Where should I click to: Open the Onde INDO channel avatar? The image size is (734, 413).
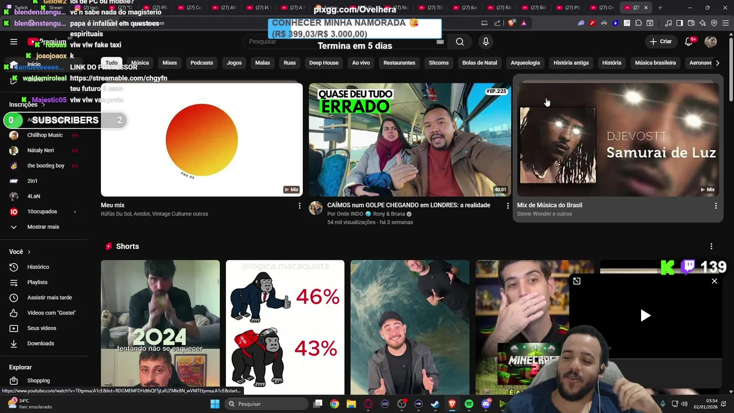(316, 208)
